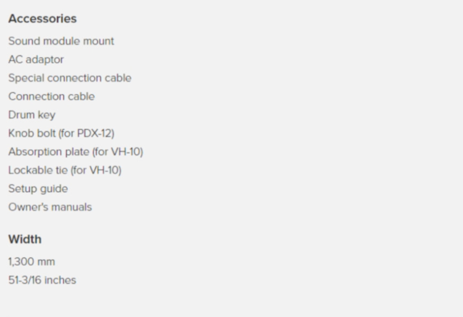
Task: Click Lockable tie (for VH-10) line
Action: point(65,170)
